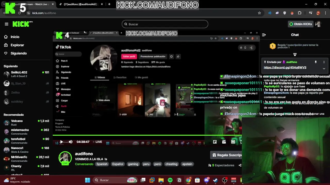Screen dimensions: 330x185
Task: Toggle mini player mode icon
Action: point(215,142)
